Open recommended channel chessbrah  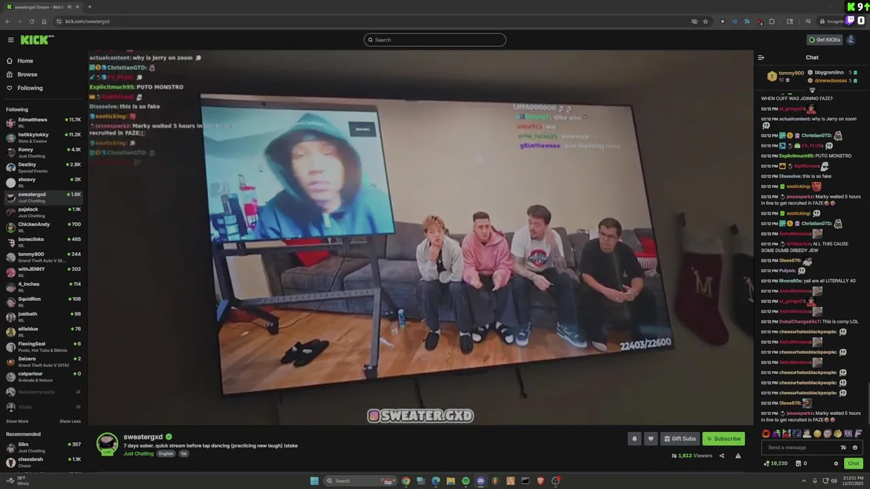[x=43, y=462]
